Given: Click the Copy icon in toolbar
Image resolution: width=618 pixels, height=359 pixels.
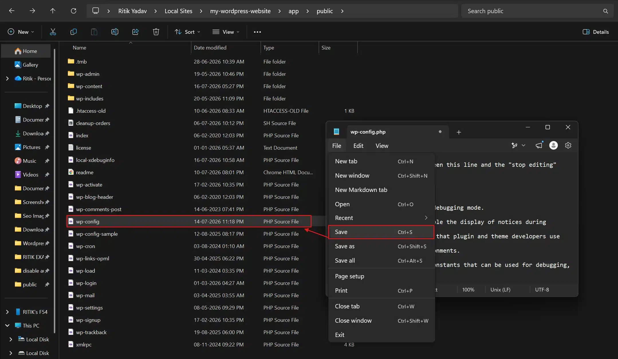Looking at the screenshot, I should click(74, 32).
